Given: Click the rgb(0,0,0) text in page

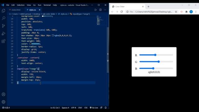Looking at the screenshot, I should point(154,72).
